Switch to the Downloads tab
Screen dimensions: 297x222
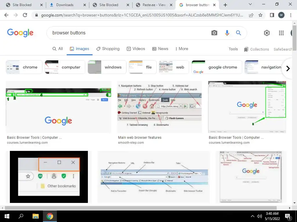[x=65, y=5]
